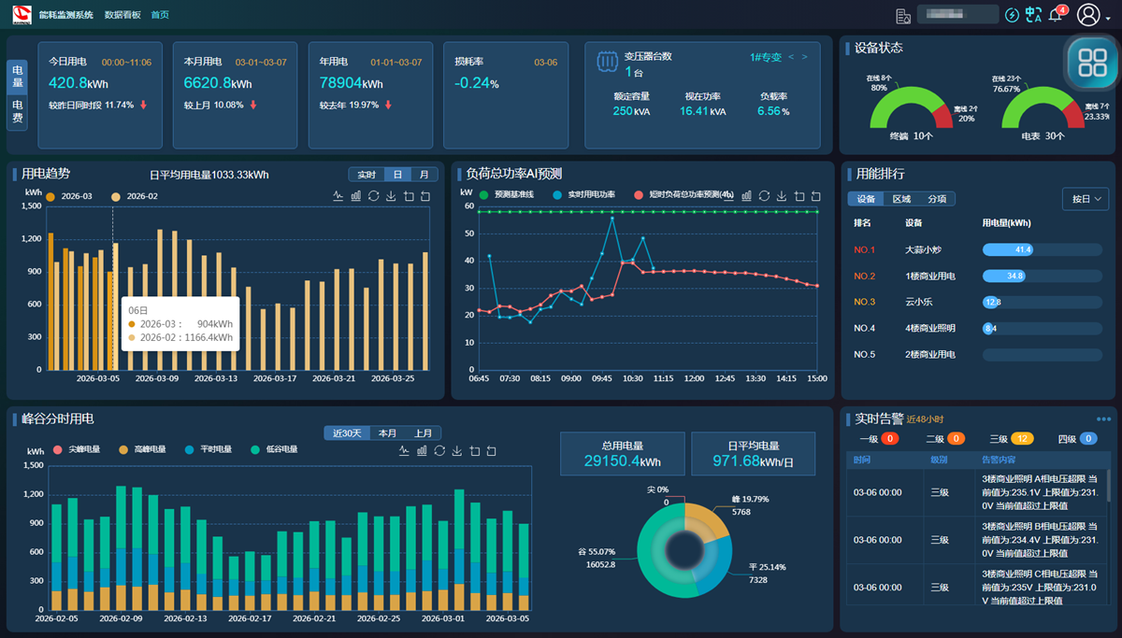The image size is (1122, 638).
Task: Switch to the 电费 side tab
Action: [18, 117]
